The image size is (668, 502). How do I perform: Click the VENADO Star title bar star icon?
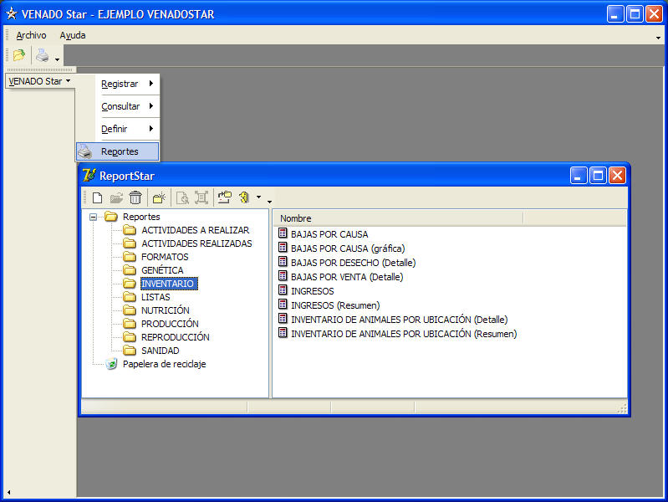pyautogui.click(x=12, y=14)
